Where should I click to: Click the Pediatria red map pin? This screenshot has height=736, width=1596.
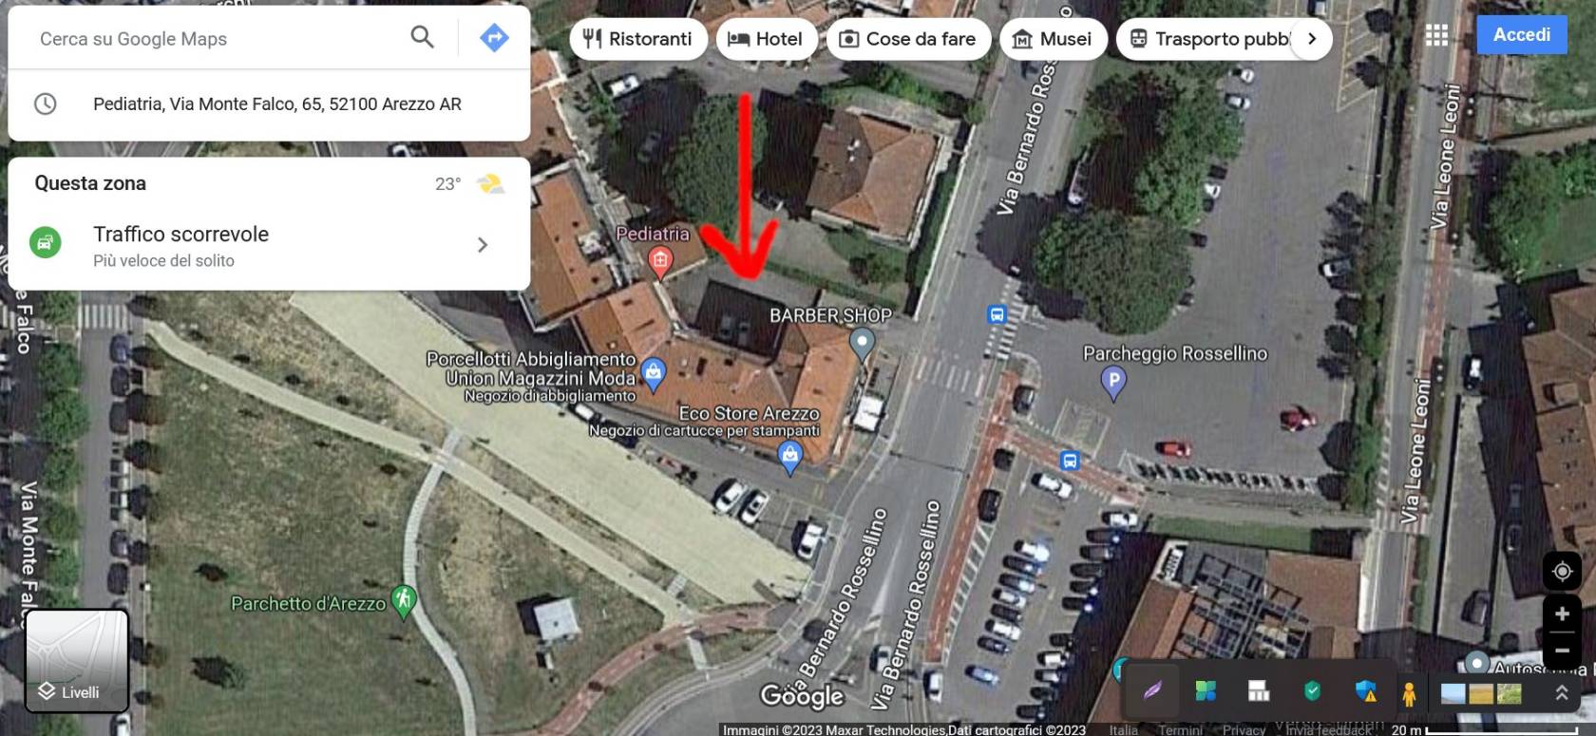coord(660,261)
